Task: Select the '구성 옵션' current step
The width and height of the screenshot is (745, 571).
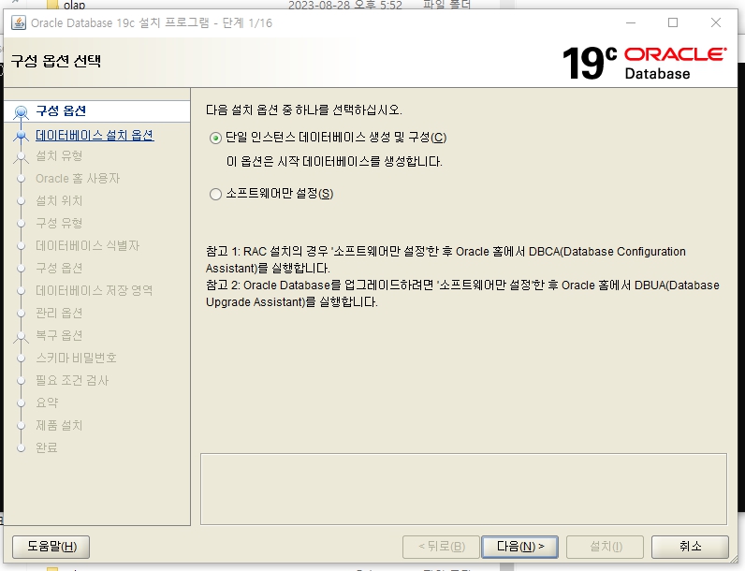Action: [61, 110]
